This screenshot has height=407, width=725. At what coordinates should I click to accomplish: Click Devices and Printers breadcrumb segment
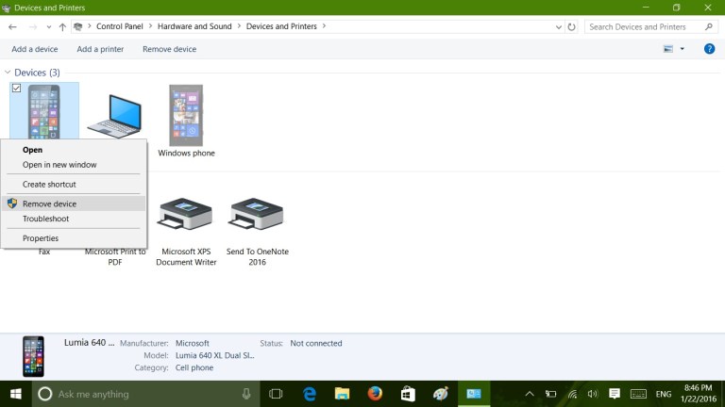pos(281,26)
